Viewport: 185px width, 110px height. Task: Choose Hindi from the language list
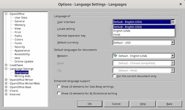pyautogui.click(x=117, y=35)
